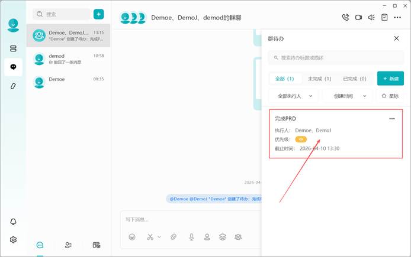Viewport: 411px width, 257px height.
Task: Open group announcement speaker icon
Action: [x=371, y=18]
